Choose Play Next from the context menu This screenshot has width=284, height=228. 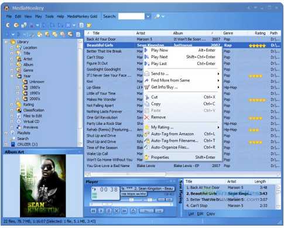pyautogui.click(x=159, y=57)
